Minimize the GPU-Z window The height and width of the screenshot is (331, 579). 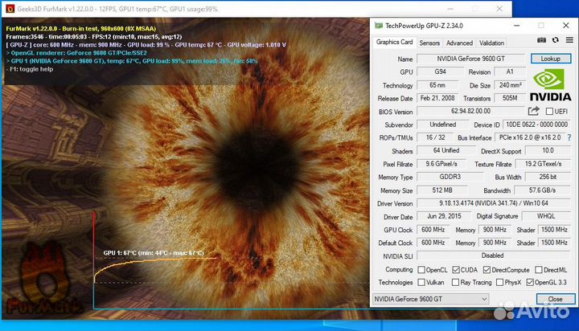click(x=516, y=26)
